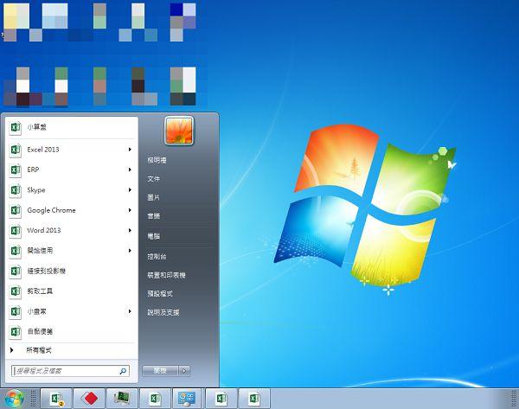
Task: Focus the 搜尋程式及檔案 search field
Action: click(x=71, y=371)
